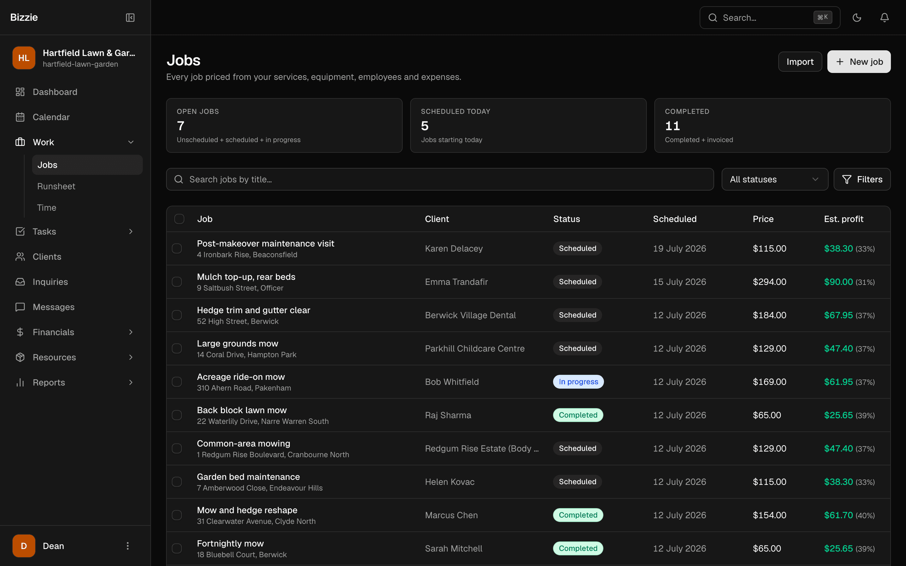
Task: Click the Inquiries inbox icon
Action: (20, 281)
